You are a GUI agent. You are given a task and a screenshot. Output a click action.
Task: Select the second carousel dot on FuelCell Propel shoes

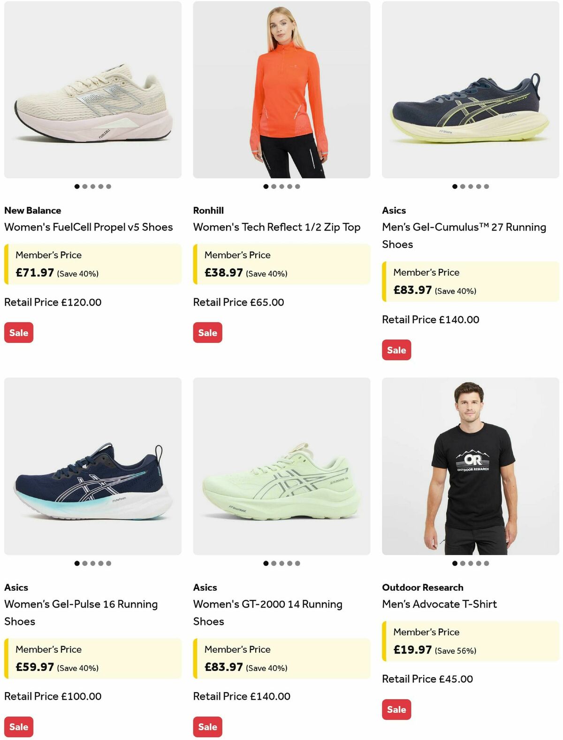(84, 186)
